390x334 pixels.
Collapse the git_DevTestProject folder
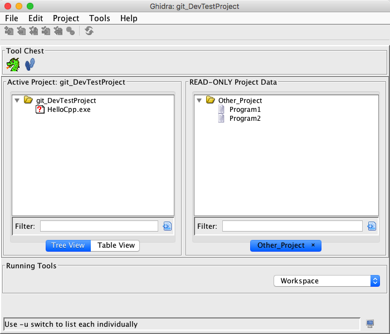pos(17,101)
